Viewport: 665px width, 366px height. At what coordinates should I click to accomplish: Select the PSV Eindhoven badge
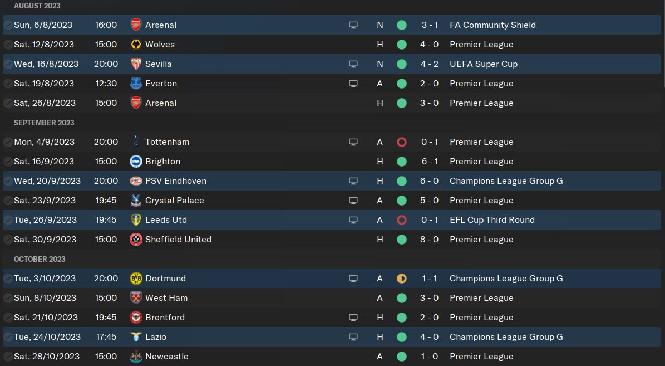coord(136,181)
